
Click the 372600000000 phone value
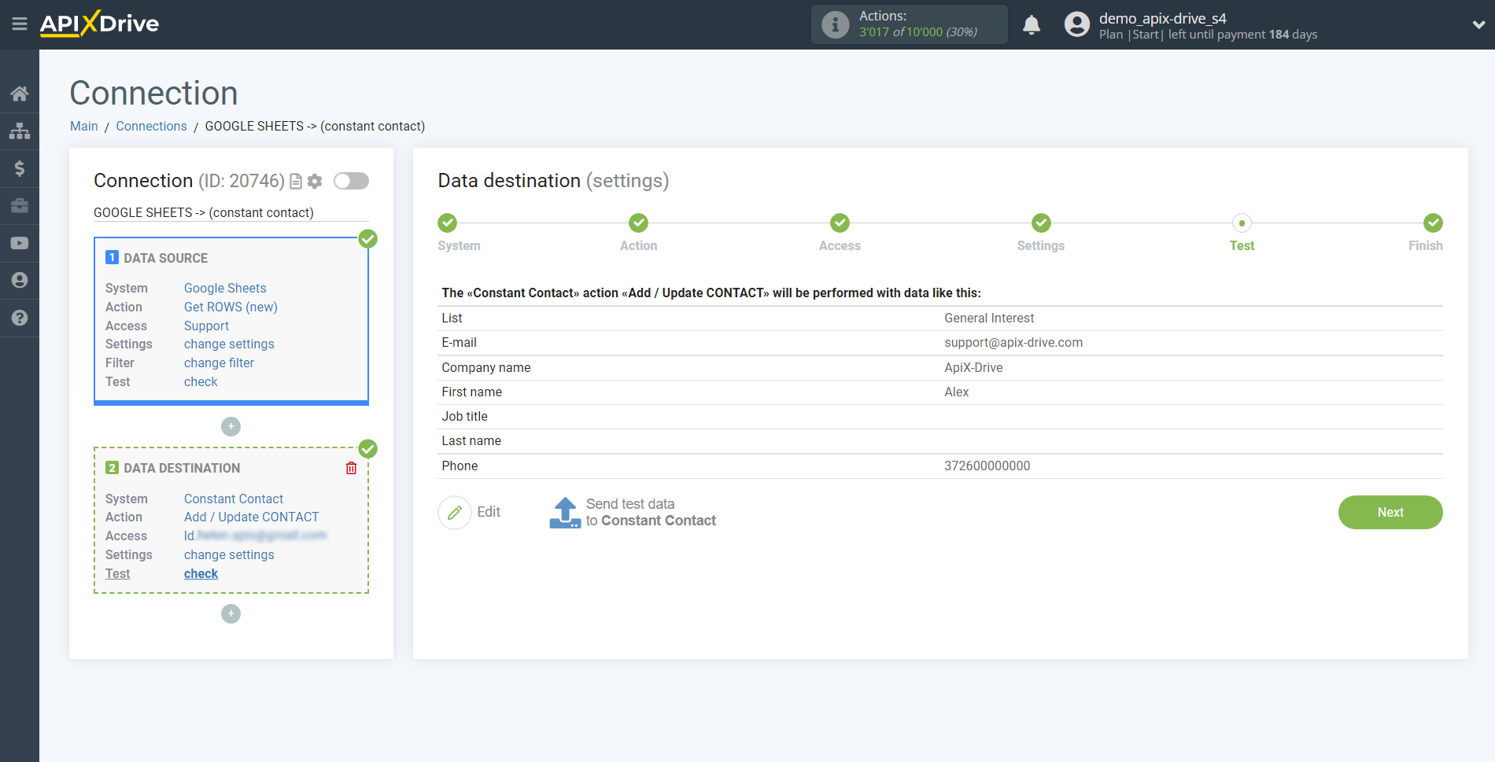(x=987, y=466)
